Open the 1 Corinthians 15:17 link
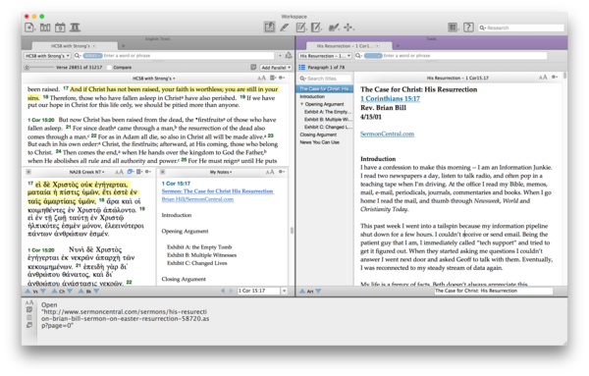This screenshot has height=376, width=589. click(390, 99)
